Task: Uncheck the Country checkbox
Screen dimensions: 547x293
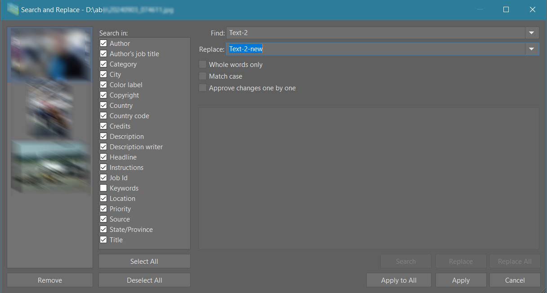Action: point(103,106)
